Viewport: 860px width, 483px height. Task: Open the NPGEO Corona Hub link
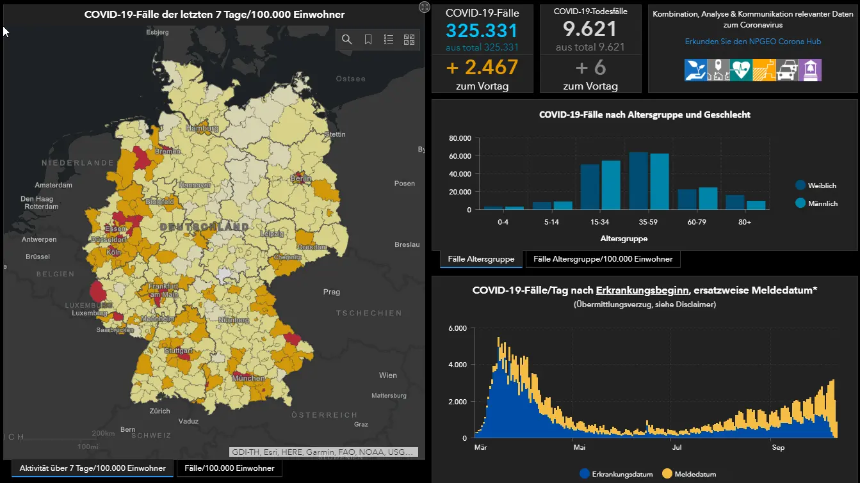752,42
